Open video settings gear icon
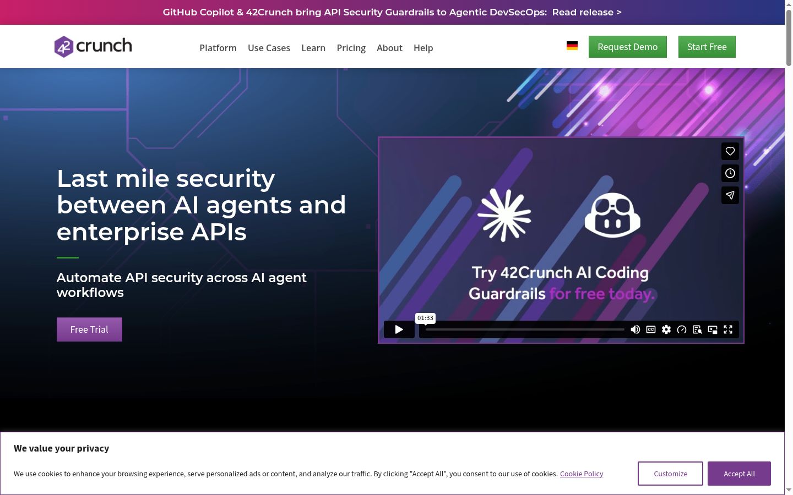793x495 pixels. (x=666, y=329)
